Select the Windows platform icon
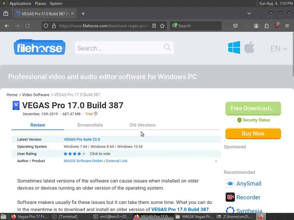The width and height of the screenshot is (294, 220). click(234, 48)
